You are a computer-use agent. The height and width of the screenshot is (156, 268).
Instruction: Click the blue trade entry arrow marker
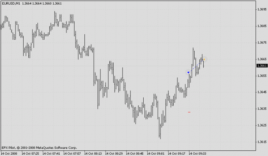point(188,73)
